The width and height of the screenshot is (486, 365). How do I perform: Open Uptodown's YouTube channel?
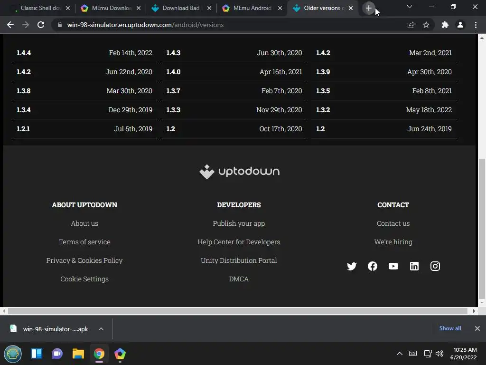coord(393,266)
